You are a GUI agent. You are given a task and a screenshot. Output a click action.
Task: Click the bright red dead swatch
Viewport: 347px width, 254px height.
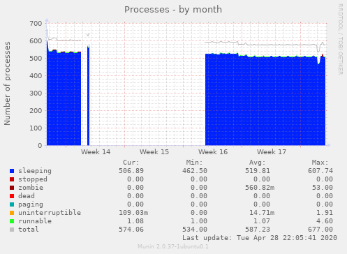click(x=12, y=196)
